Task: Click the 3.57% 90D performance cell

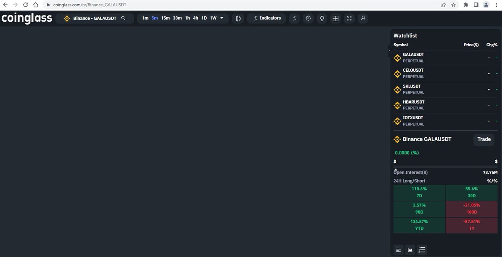Action: click(419, 209)
